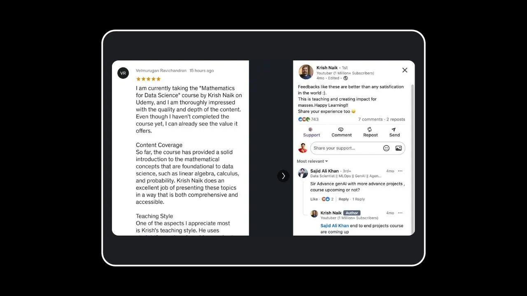Click the Sajid Ali Khan mention link
527x296 pixels.
335,226
